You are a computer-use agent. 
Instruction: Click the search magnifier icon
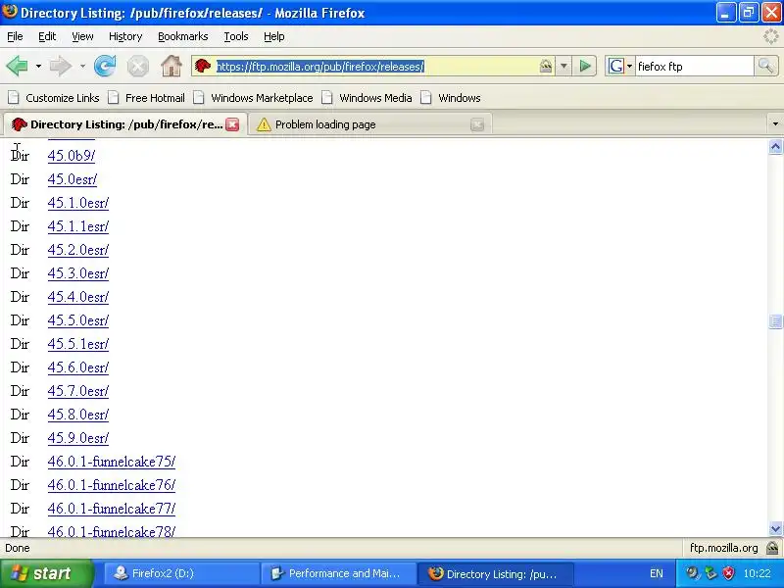point(765,66)
